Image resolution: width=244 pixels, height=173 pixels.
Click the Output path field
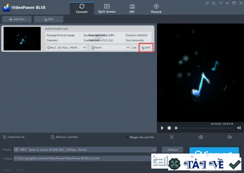tap(83, 158)
